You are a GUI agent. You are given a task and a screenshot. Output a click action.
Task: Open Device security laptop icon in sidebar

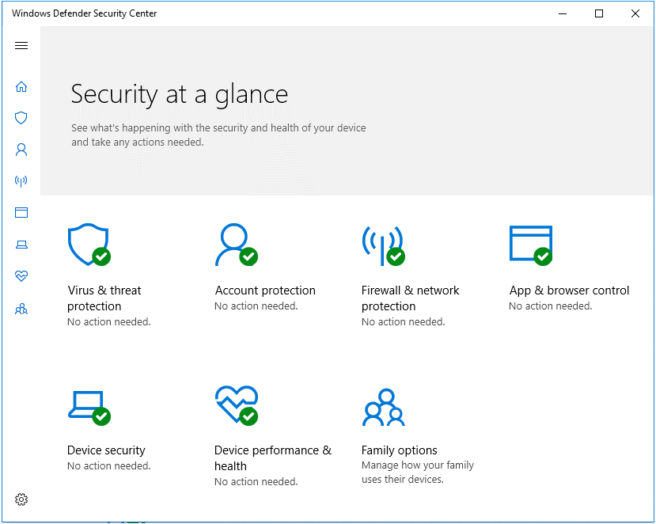[21, 244]
